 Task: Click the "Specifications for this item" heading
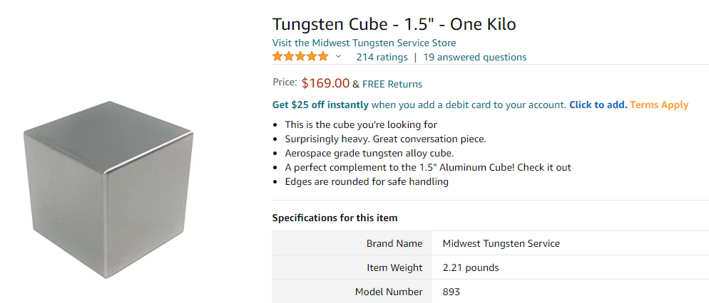coord(335,218)
